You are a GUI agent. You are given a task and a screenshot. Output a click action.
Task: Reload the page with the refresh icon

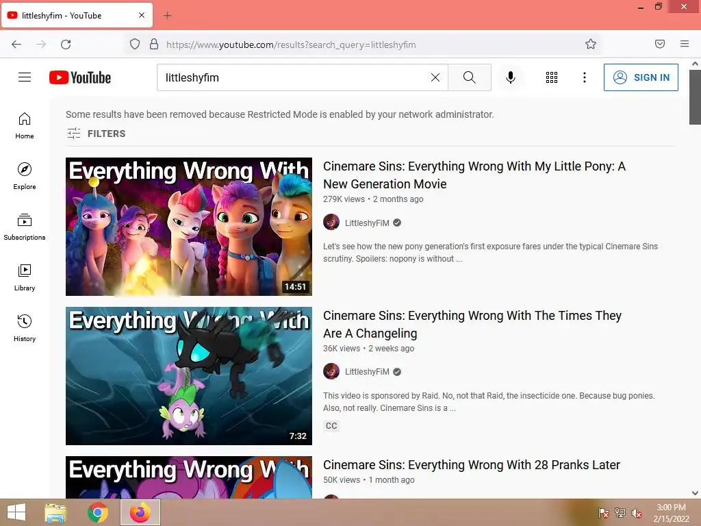66,45
